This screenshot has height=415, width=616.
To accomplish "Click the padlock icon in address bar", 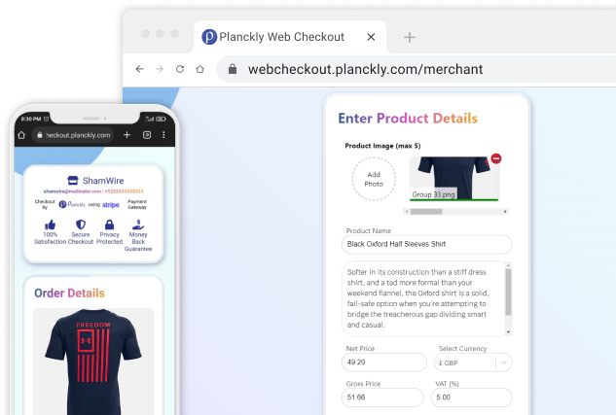I will [x=233, y=69].
